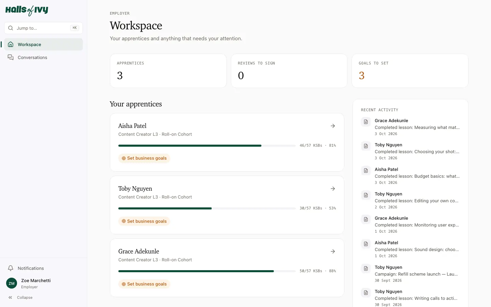This screenshot has height=307, width=491.
Task: Click 'Completed lesson: Budget basics: what...' text
Action: click(x=417, y=176)
